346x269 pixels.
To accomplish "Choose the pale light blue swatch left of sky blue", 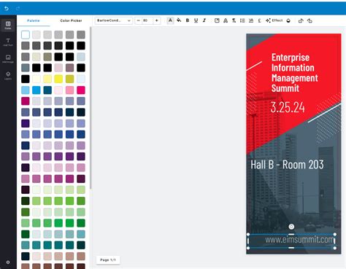I will click(x=26, y=90).
